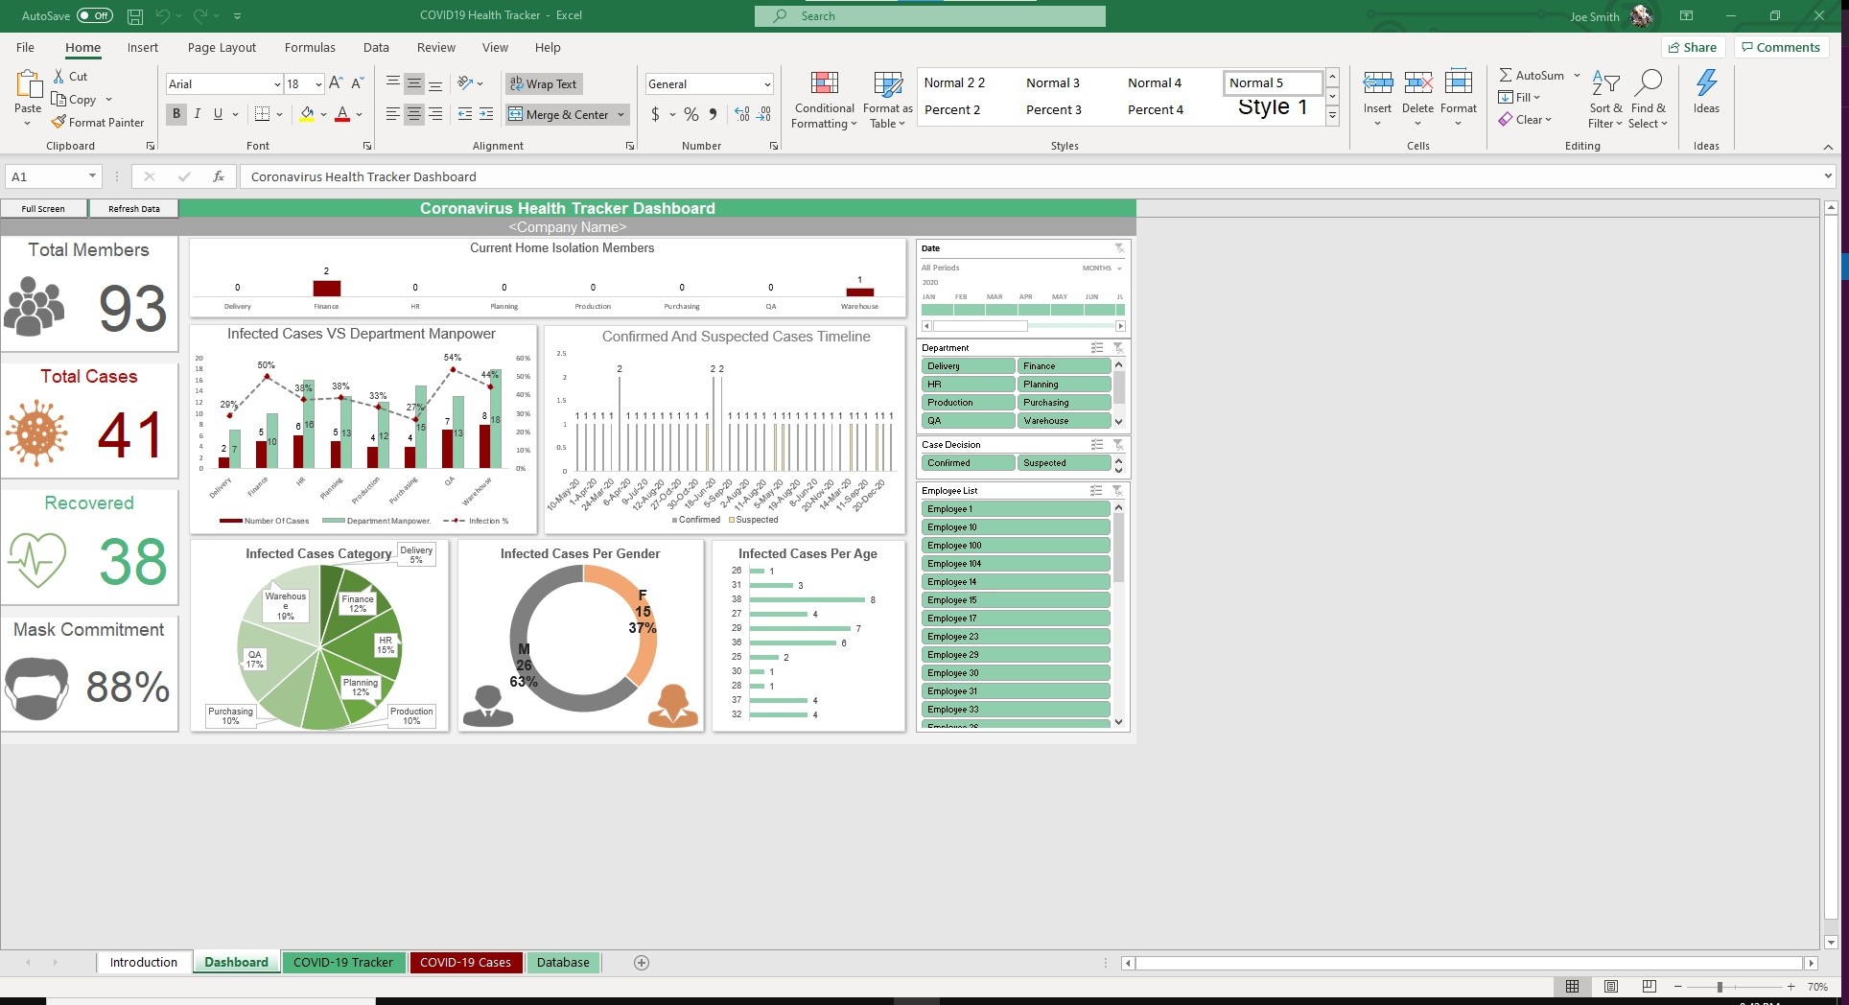
Task: Clear the Department slicer filter
Action: click(x=1118, y=348)
